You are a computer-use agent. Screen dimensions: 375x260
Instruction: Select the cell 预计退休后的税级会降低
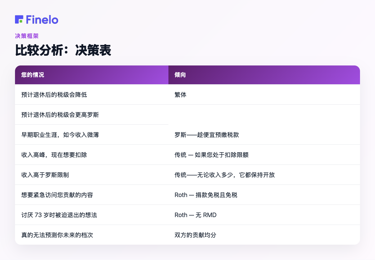[92, 95]
